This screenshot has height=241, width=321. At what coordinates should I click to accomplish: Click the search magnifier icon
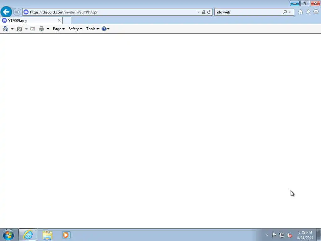pyautogui.click(x=285, y=12)
